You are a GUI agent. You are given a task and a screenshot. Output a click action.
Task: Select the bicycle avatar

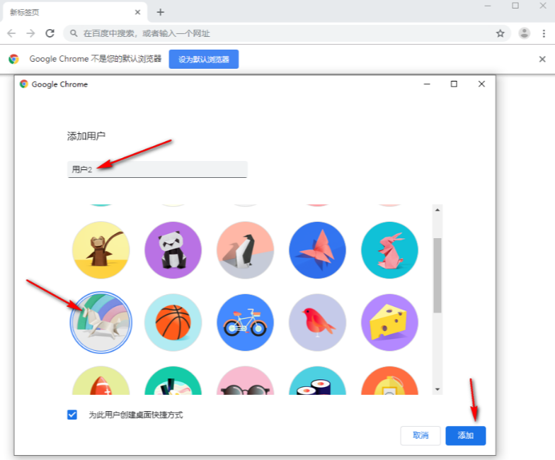[x=245, y=322]
